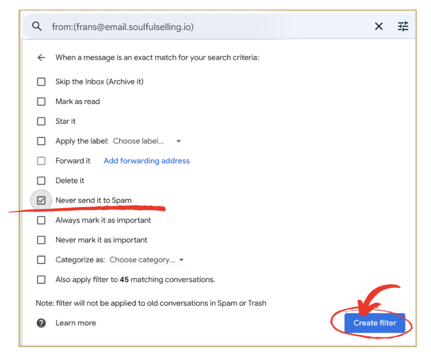The image size is (431, 356).
Task: Tick the Delete it checkbox
Action: coord(41,180)
